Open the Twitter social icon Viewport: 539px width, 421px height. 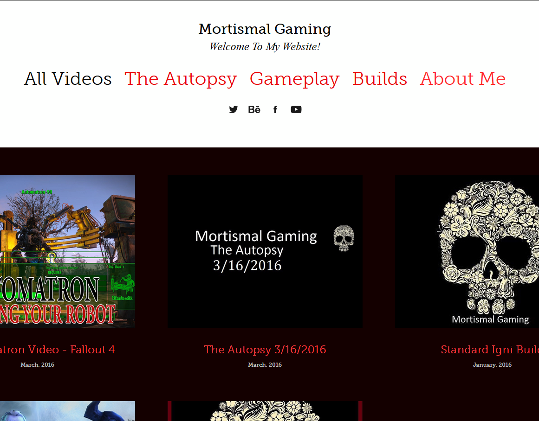pyautogui.click(x=234, y=109)
